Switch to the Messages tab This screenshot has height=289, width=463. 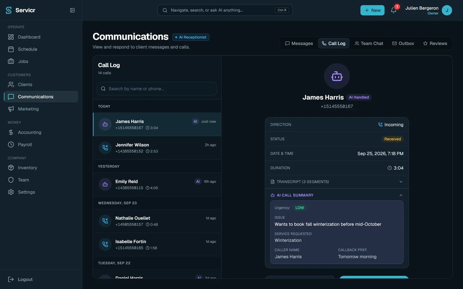coord(299,43)
